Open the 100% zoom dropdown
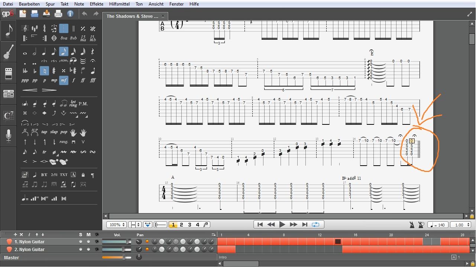Image resolution: width=476 pixels, height=267 pixels. 116,225
